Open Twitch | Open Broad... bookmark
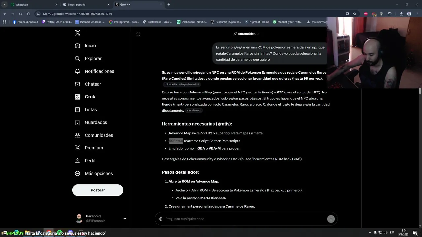Screen dimensions: 422x237 [57, 22]
